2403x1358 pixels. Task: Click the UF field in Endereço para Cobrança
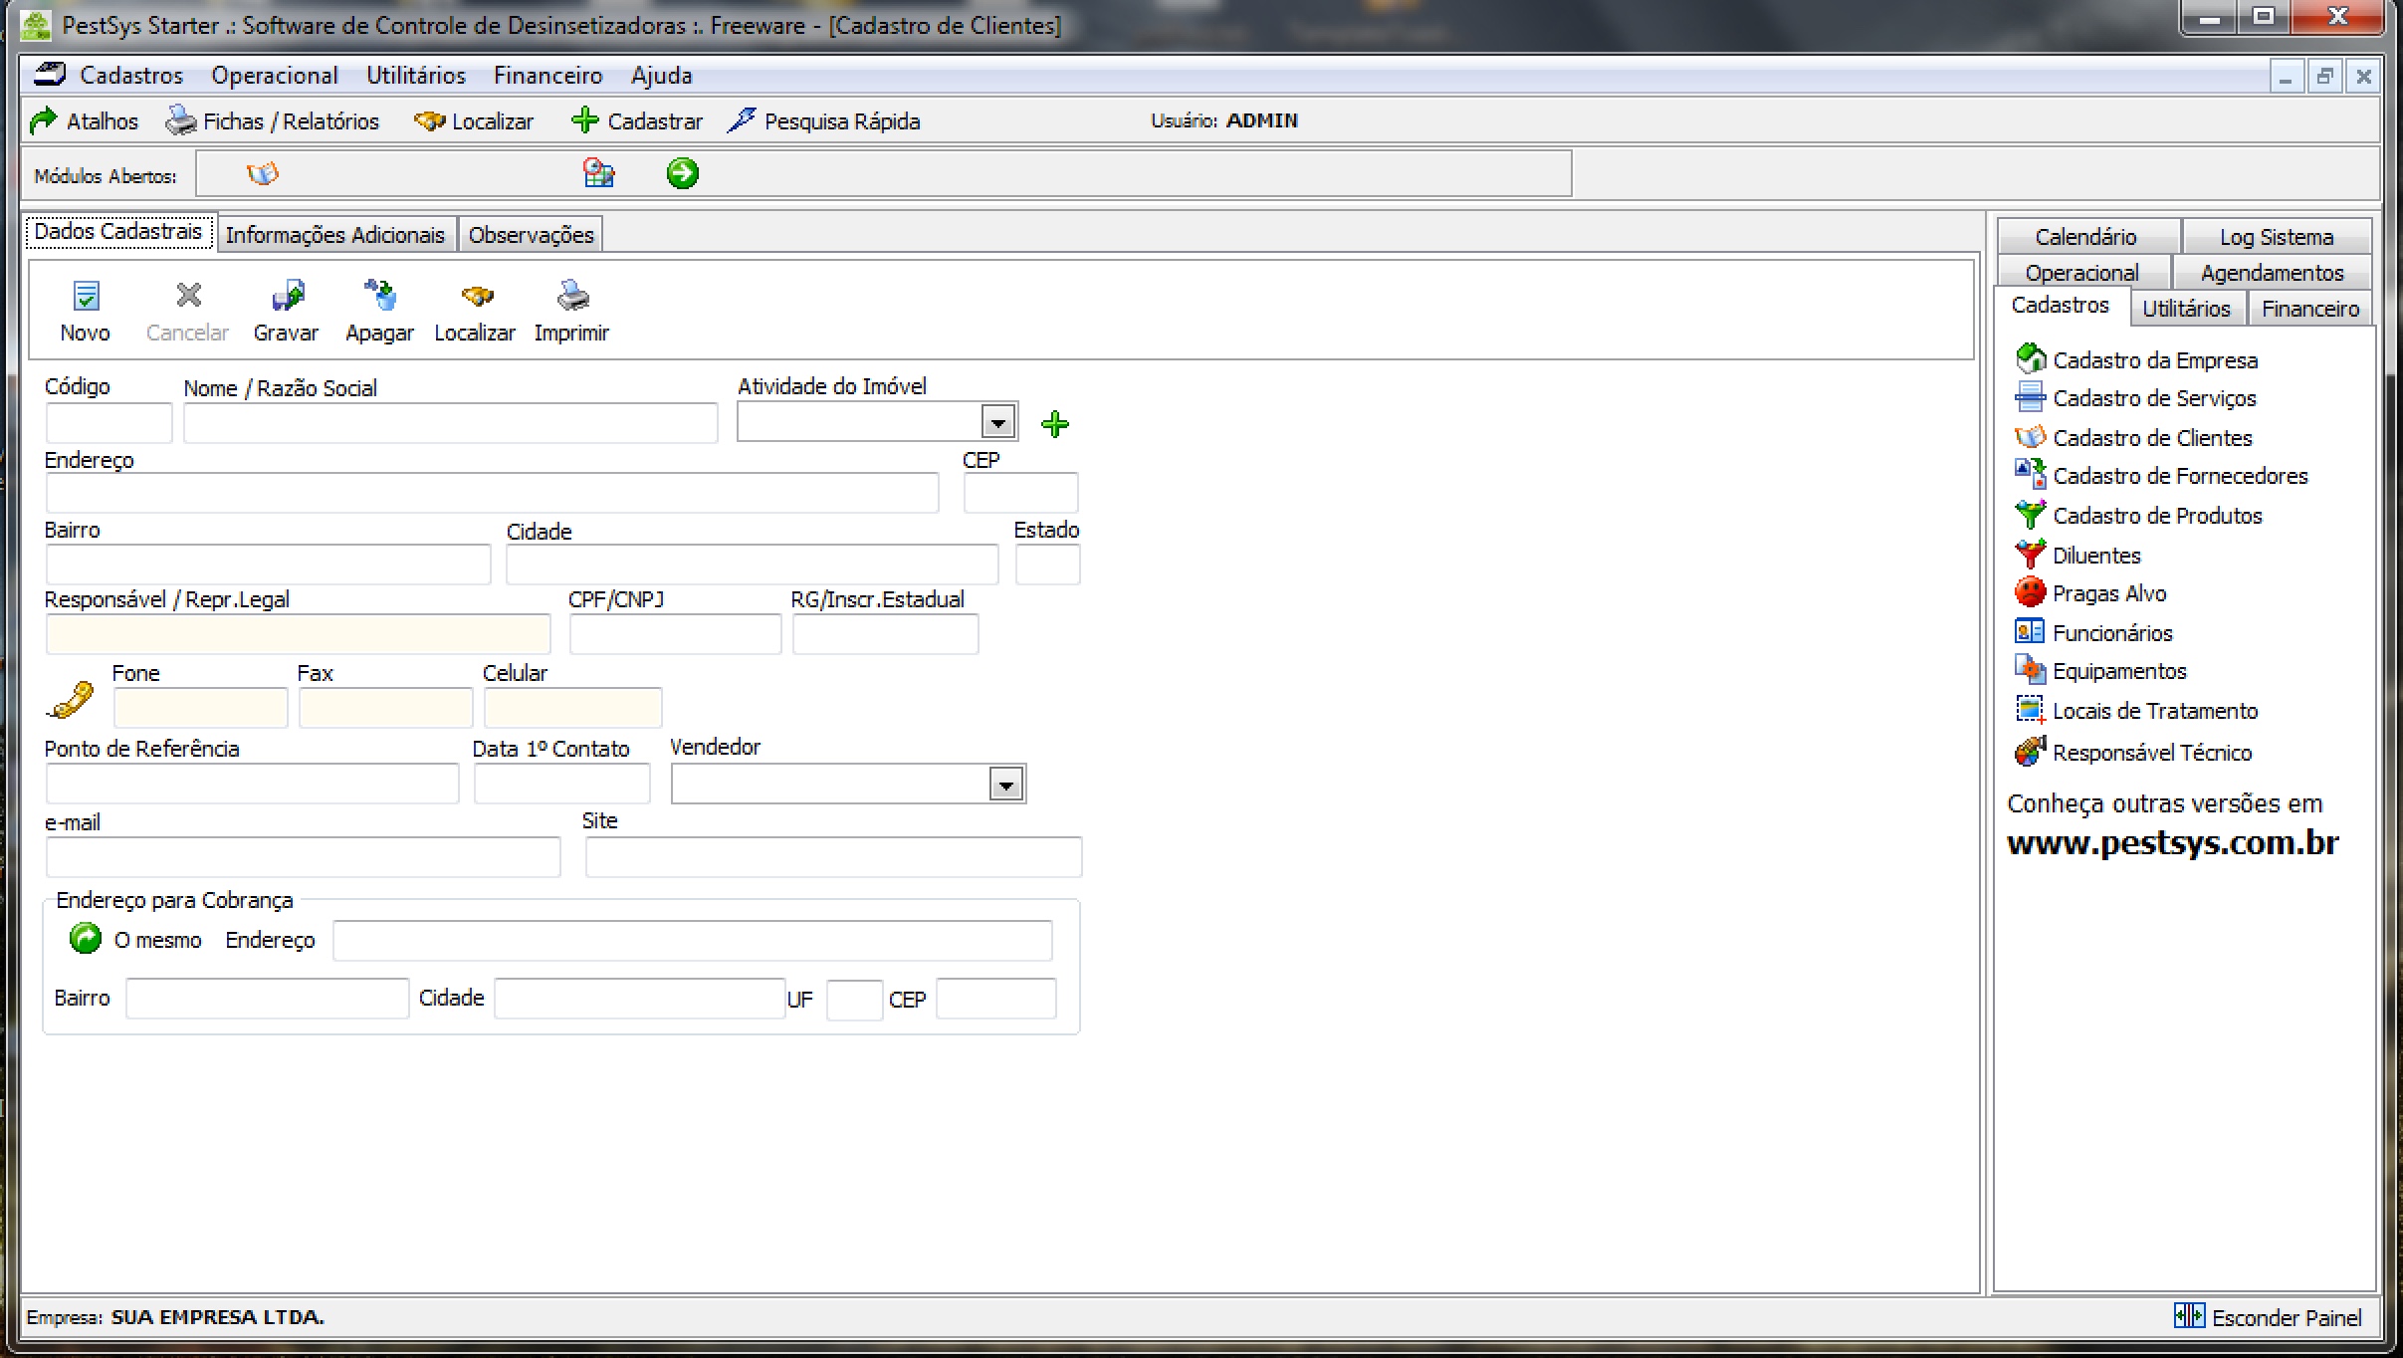click(x=854, y=999)
